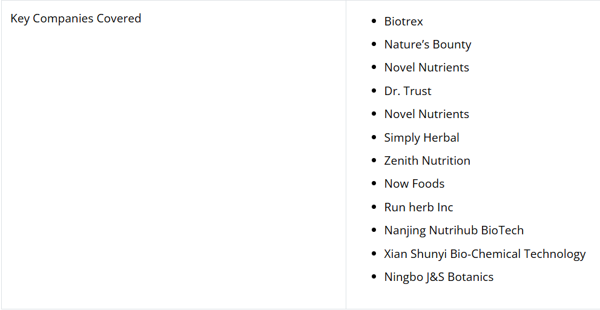Click the Simply Herbal list item

coord(421,138)
